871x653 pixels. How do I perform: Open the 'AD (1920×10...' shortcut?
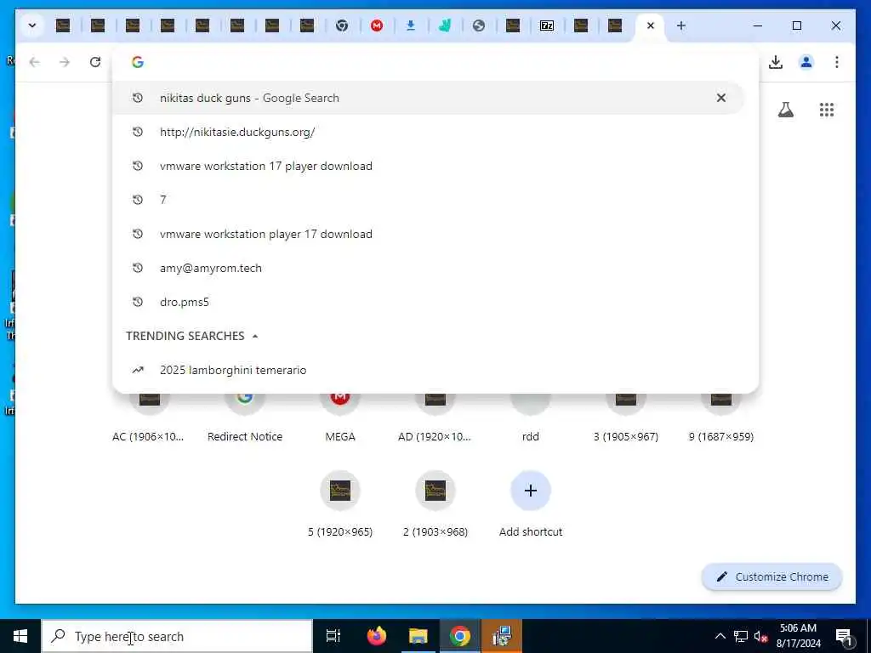435,417
